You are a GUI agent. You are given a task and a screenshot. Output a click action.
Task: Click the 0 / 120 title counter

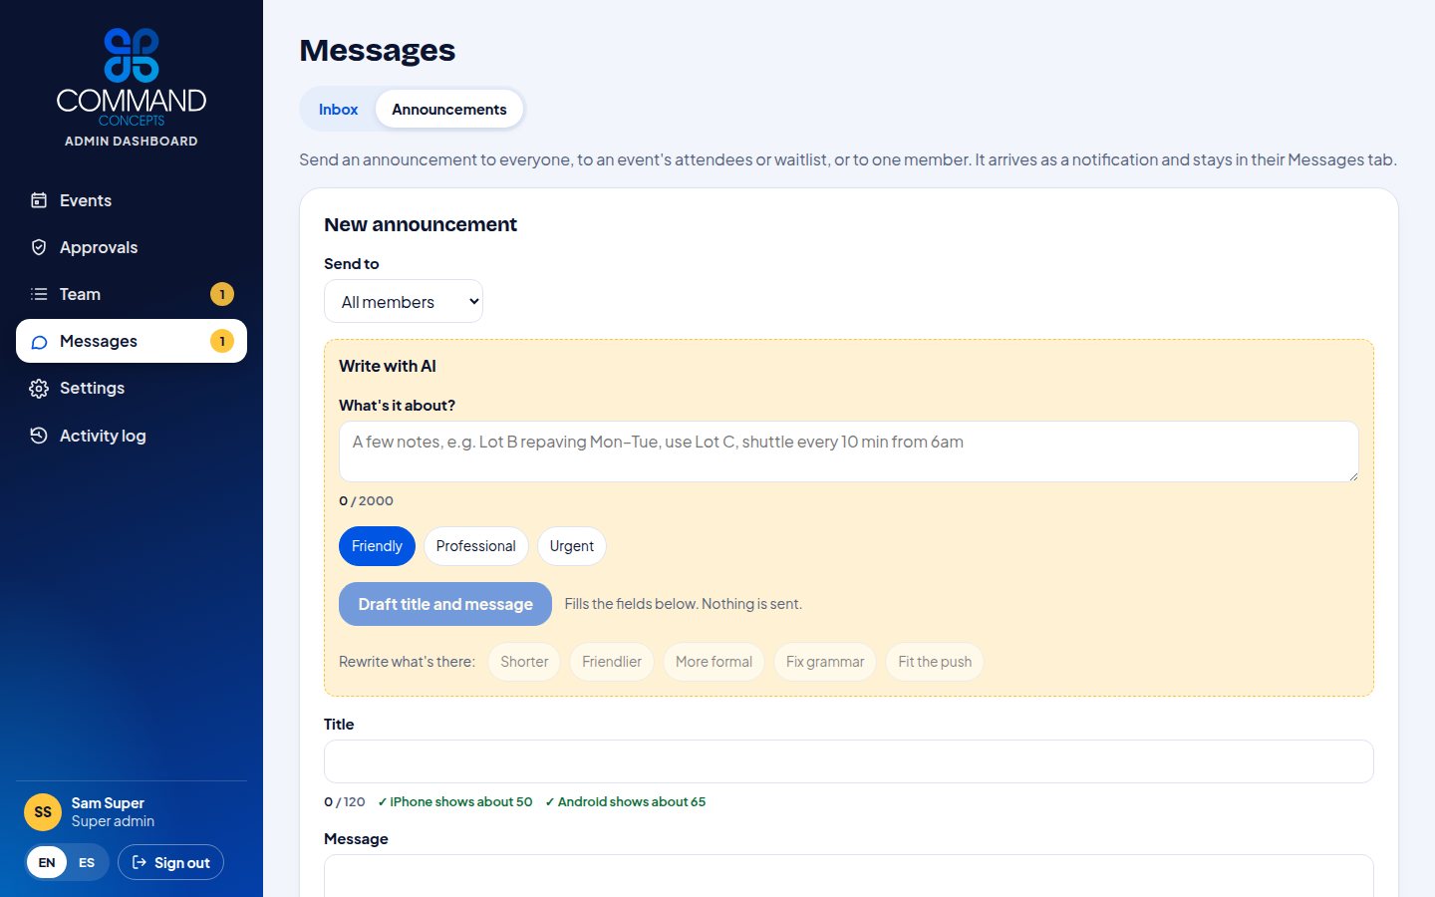[x=345, y=802]
